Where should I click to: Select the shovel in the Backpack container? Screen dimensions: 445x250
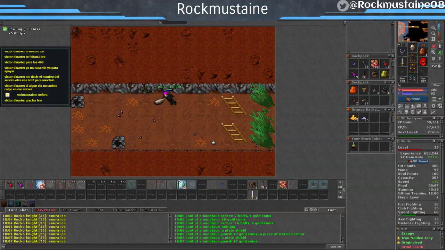click(x=364, y=74)
